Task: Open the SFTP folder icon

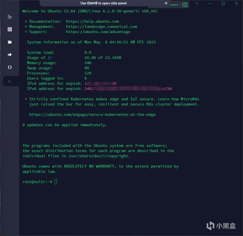Action: 10,42
